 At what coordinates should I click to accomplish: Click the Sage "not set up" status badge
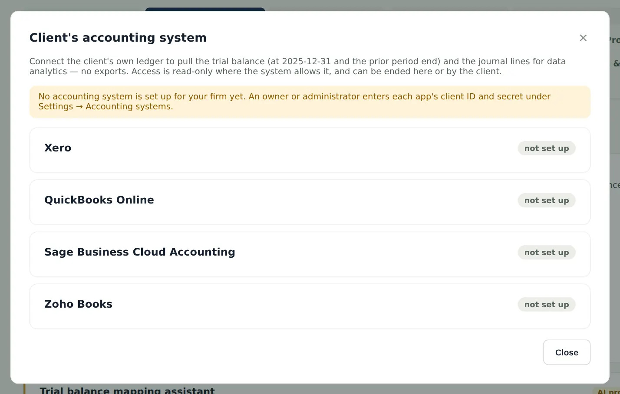coord(547,253)
